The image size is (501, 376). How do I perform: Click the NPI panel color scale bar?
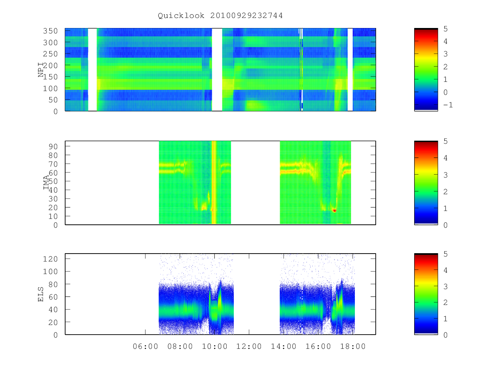426,70
